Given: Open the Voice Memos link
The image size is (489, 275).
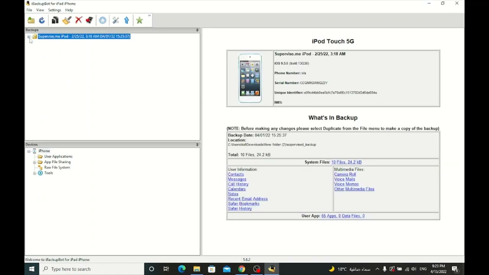Looking at the screenshot, I should (347, 184).
